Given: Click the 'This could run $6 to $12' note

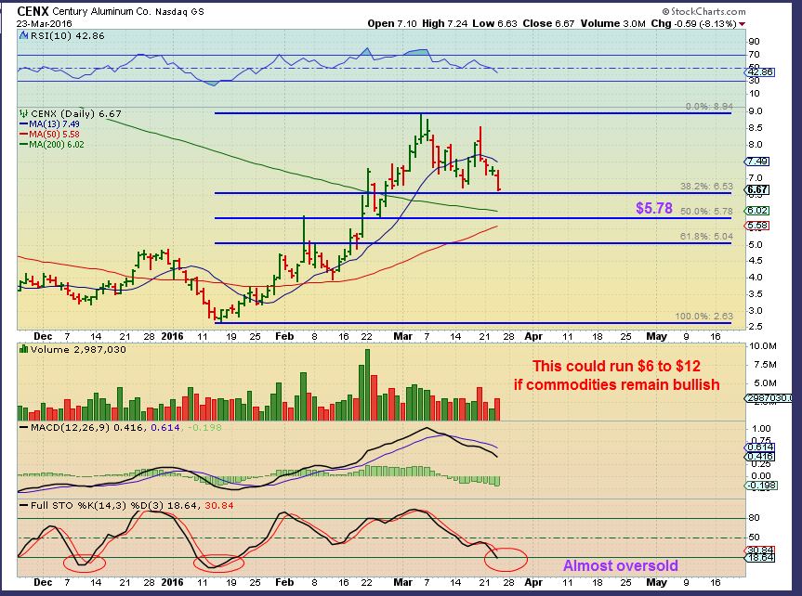Looking at the screenshot, I should click(x=616, y=366).
